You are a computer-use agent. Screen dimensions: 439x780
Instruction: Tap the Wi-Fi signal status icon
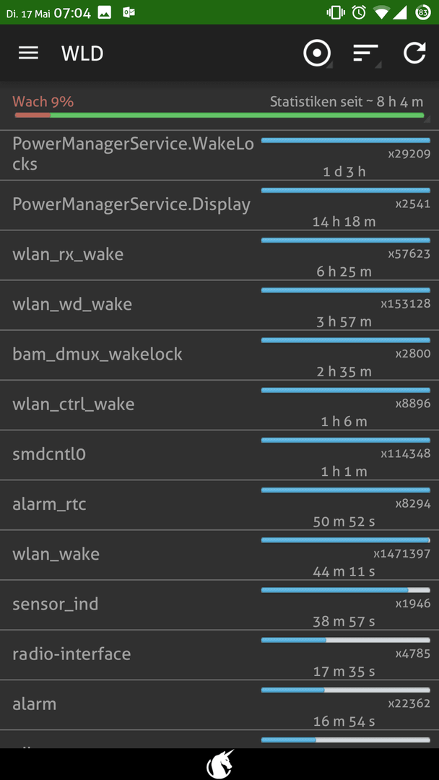pos(381,12)
